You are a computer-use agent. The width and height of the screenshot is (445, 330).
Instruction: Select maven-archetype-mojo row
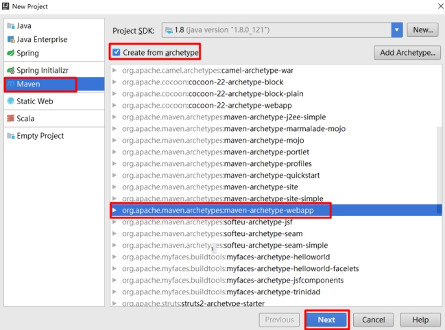pos(276,140)
